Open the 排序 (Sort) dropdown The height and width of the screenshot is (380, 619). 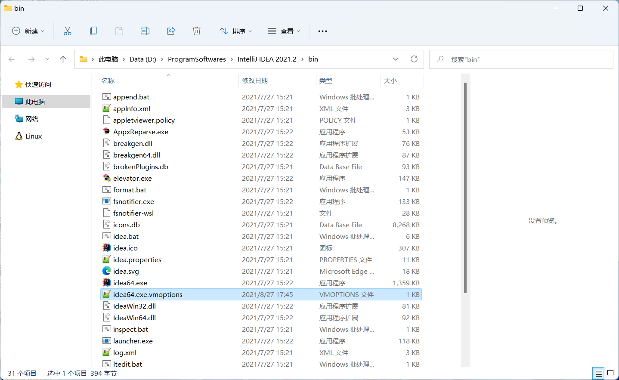[x=235, y=31]
